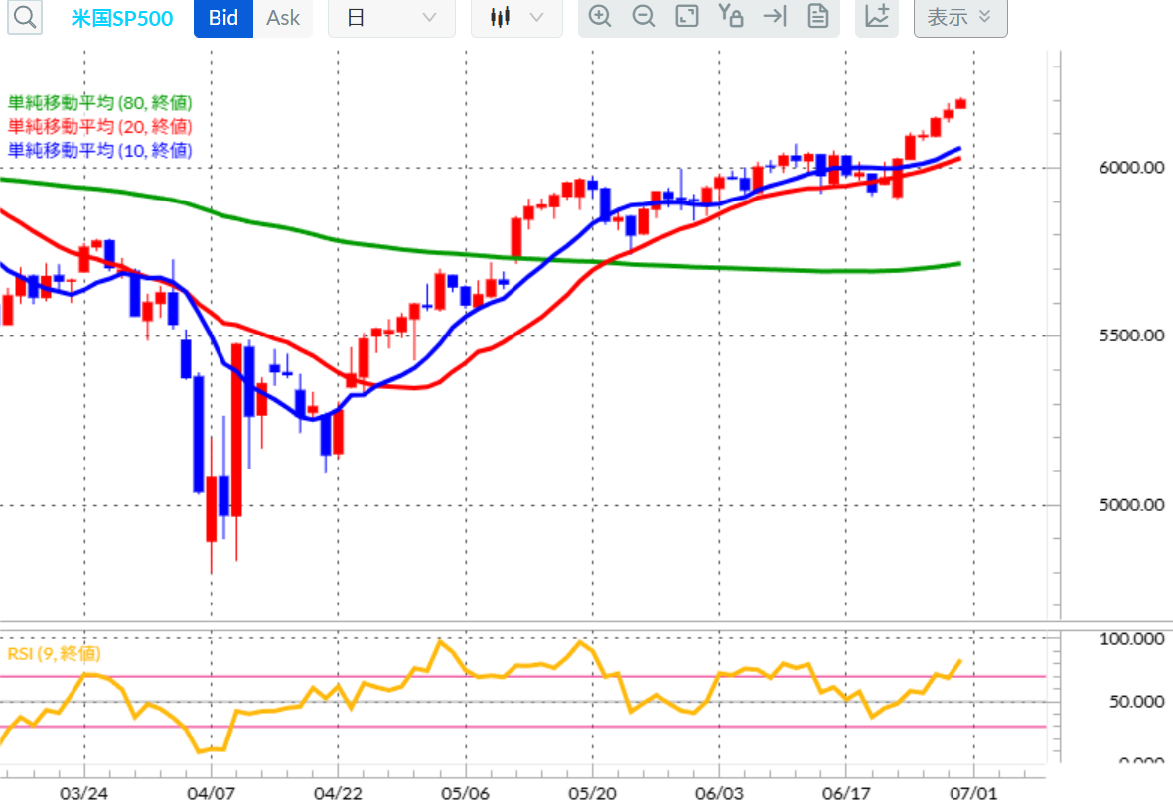Select the 単純移動平均 (20, 終値) legend
Screen dimensions: 1173x804
pos(100,126)
